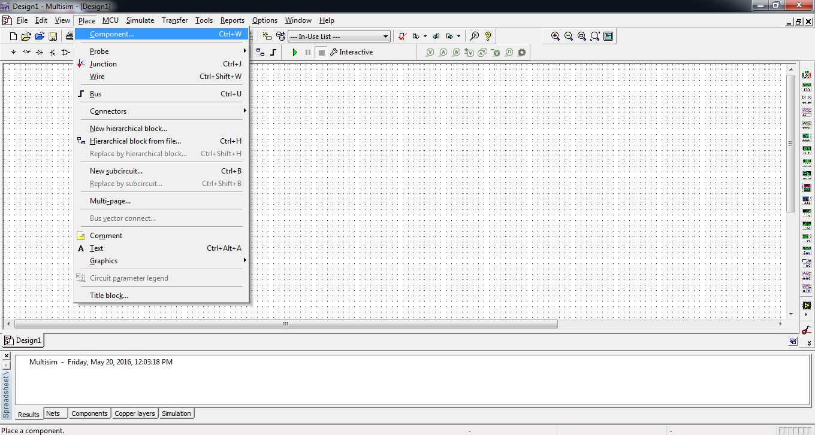Click the electrical rules check icon
815x435 pixels.
click(402, 36)
